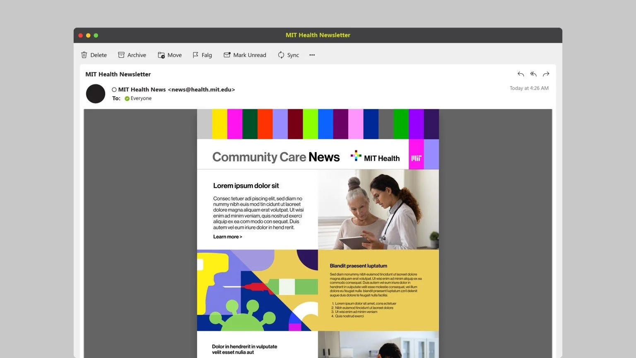This screenshot has height=358, width=636.
Task: Click the Today at 4:26 AM timestamp
Action: tap(529, 88)
